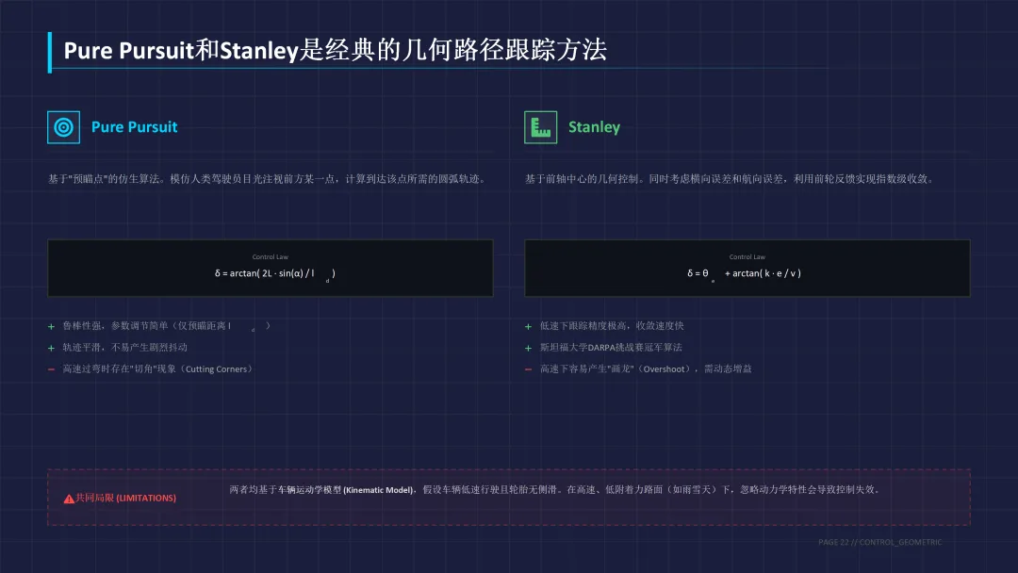
Task: Click the description starting 基于前轴中心的几何控制
Action: pos(730,178)
